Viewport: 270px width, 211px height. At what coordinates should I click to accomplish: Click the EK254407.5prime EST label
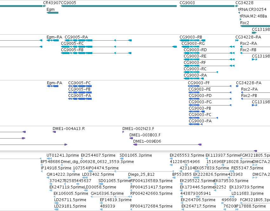click(x=98, y=155)
